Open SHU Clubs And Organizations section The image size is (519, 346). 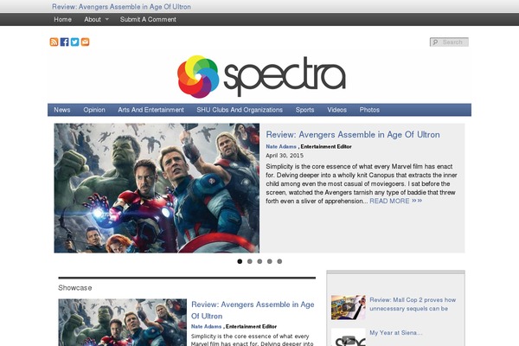(240, 110)
